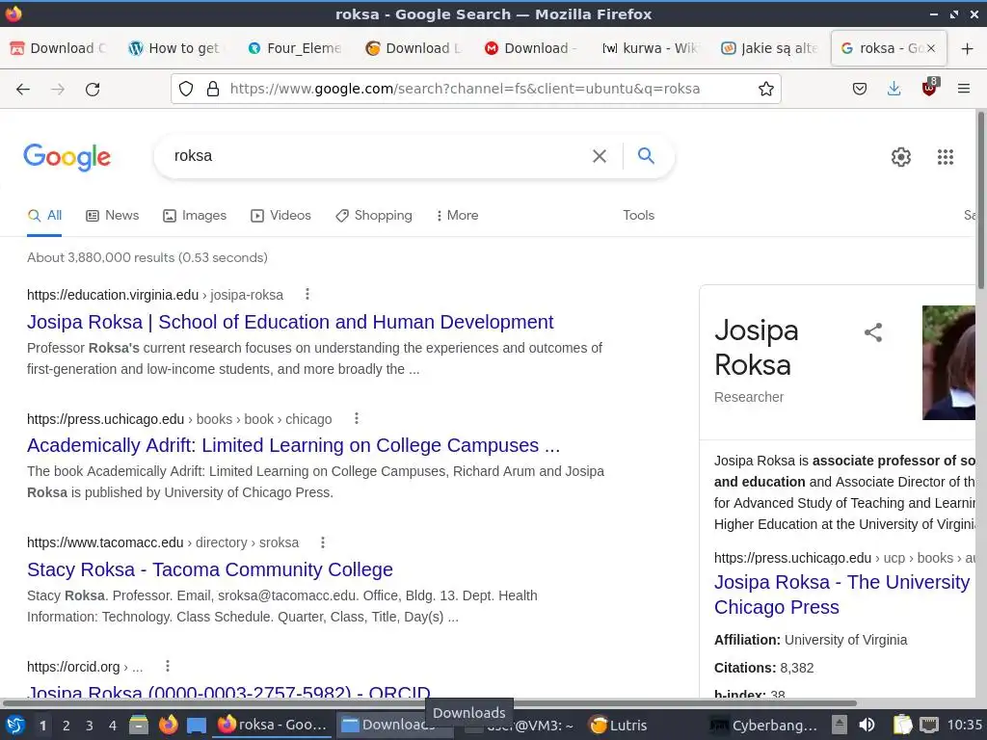Open the Pocket save icon
The height and width of the screenshot is (740, 987).
(x=859, y=89)
